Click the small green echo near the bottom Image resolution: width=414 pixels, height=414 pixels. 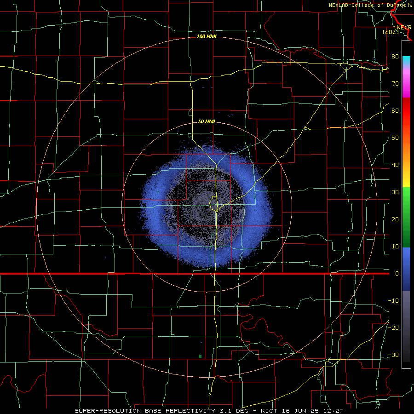point(200,356)
